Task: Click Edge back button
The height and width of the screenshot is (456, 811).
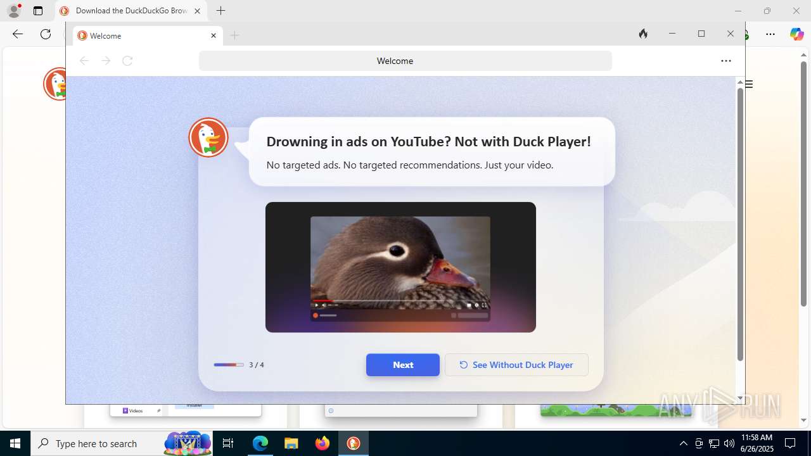Action: coord(18,34)
